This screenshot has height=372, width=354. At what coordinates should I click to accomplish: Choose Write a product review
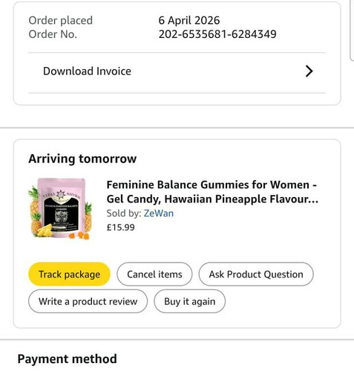click(x=88, y=301)
